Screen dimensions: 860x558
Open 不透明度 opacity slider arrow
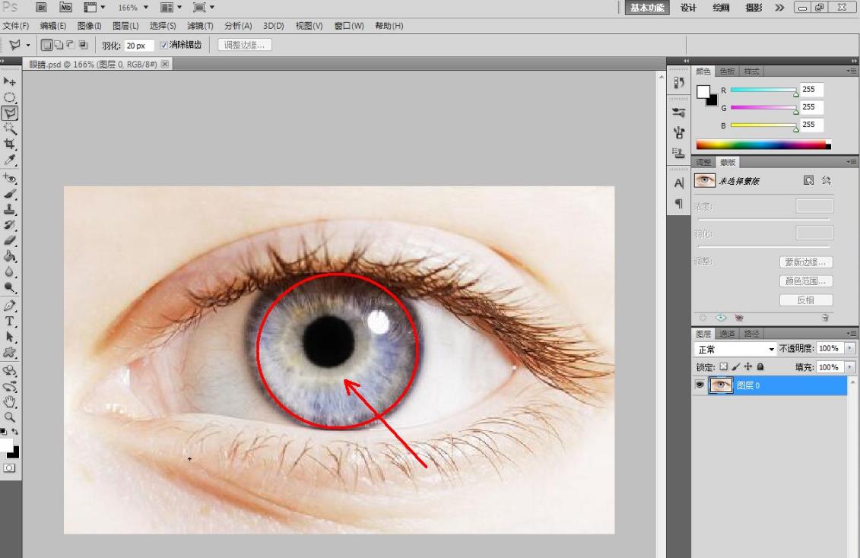click(850, 348)
